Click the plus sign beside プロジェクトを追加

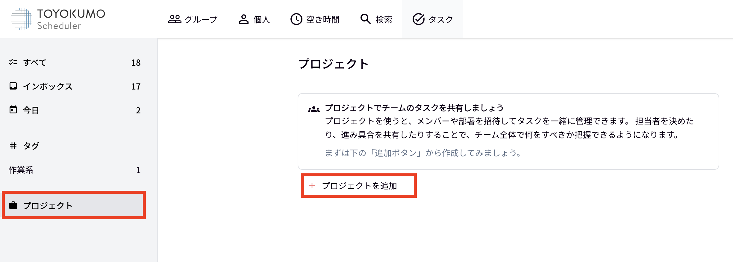[x=312, y=185]
